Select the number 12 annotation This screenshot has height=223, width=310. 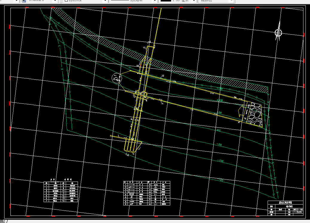coord(163,76)
